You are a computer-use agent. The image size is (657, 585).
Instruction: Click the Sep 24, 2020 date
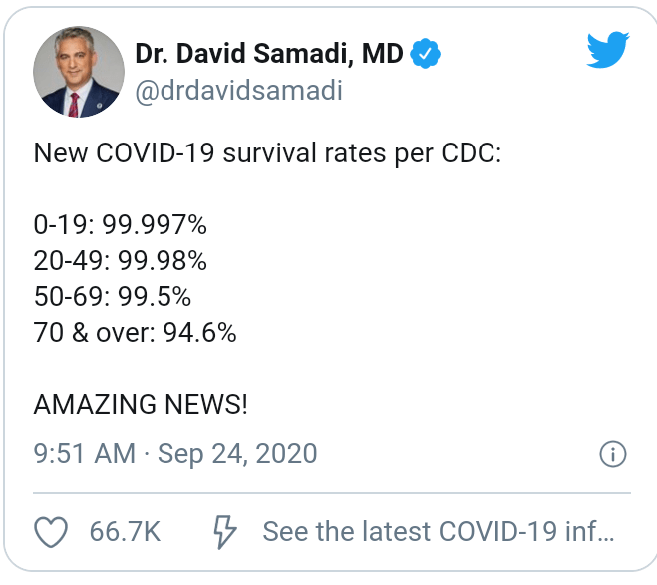[x=237, y=454]
